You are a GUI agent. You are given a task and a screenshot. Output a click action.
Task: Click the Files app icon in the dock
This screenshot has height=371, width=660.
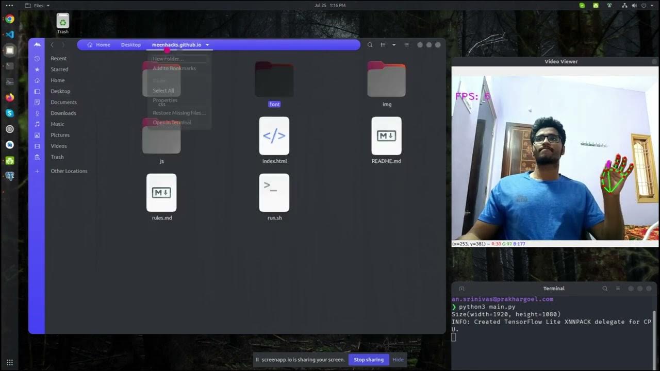click(9, 50)
